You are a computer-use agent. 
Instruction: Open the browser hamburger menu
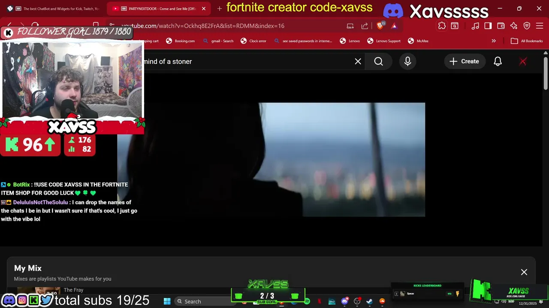pyautogui.click(x=540, y=26)
